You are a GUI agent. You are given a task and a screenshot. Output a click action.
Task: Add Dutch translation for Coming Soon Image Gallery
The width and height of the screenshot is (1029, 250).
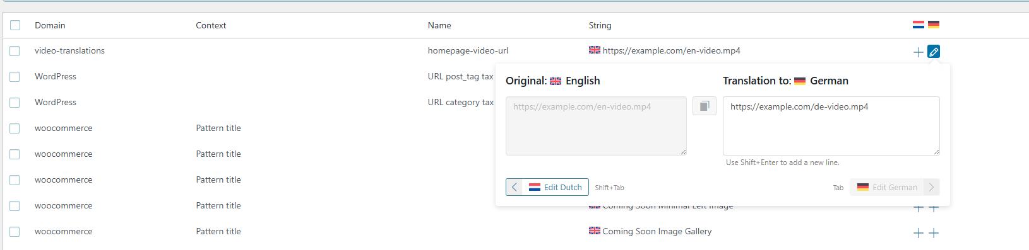(x=919, y=233)
